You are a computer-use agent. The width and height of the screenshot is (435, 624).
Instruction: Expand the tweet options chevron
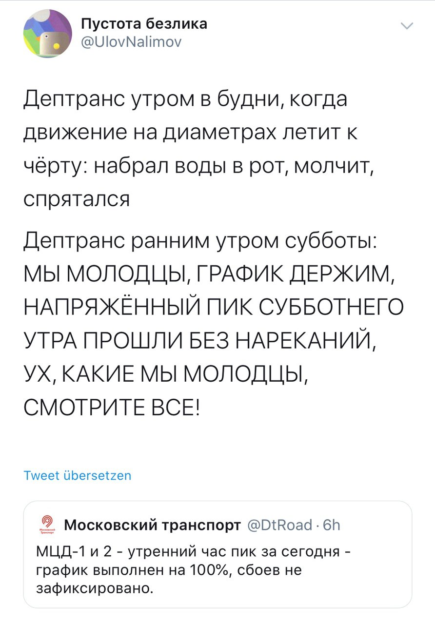coord(408,26)
